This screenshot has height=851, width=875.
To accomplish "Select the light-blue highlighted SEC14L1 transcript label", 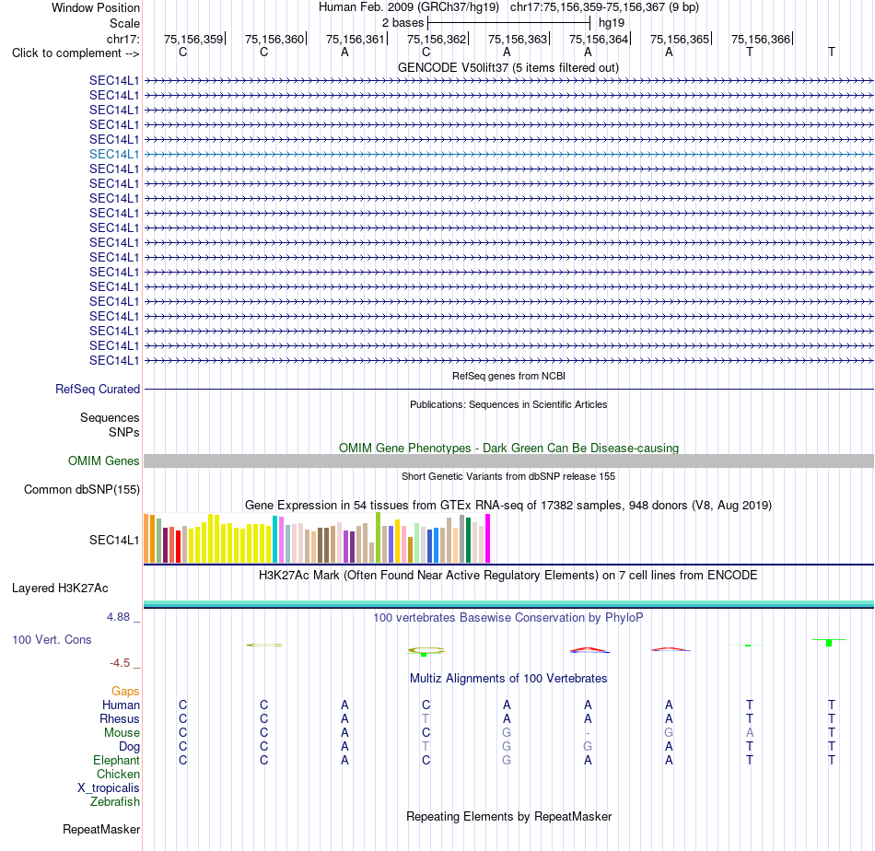I will [114, 154].
